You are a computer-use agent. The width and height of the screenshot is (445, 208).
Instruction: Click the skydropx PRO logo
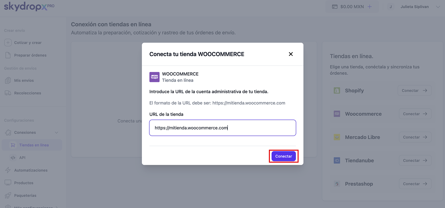pos(29,6)
